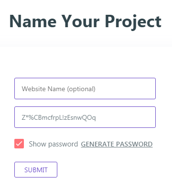
Task: Uncheck the Show password checkbox
Action: (19, 144)
